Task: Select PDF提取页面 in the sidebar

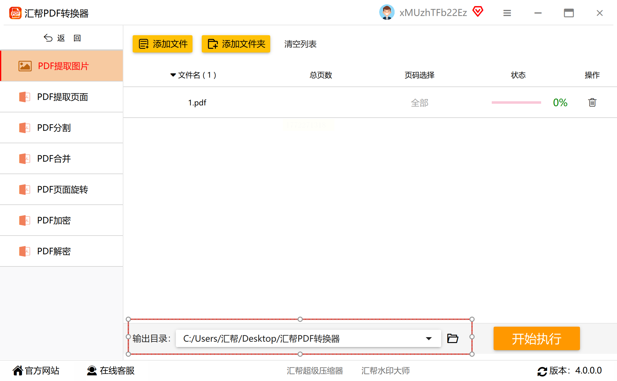Action: pos(62,97)
